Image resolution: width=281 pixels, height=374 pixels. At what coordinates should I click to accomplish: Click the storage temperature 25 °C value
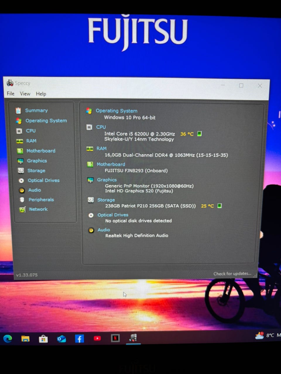[x=208, y=206]
